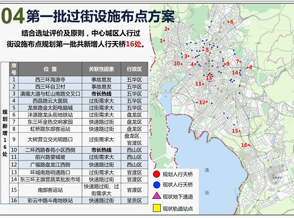Click map marker number 12

(202, 103)
